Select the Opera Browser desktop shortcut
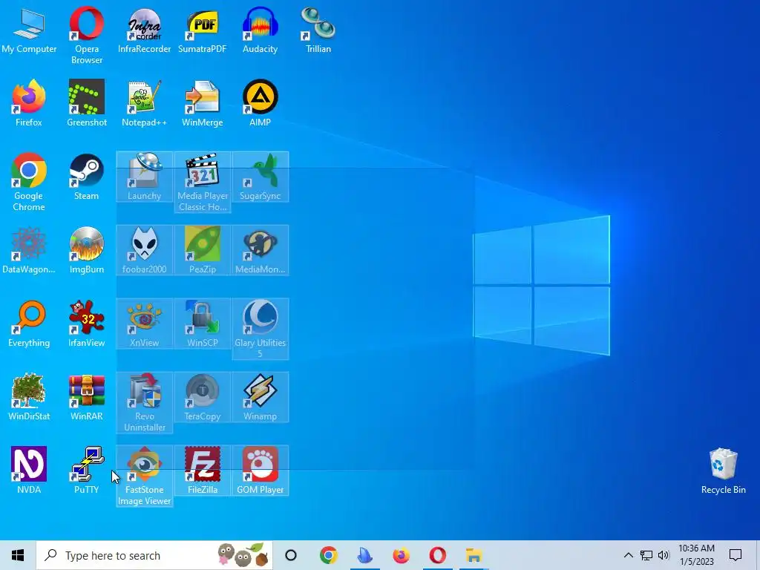Screen dimensions: 760x570 pos(87,35)
